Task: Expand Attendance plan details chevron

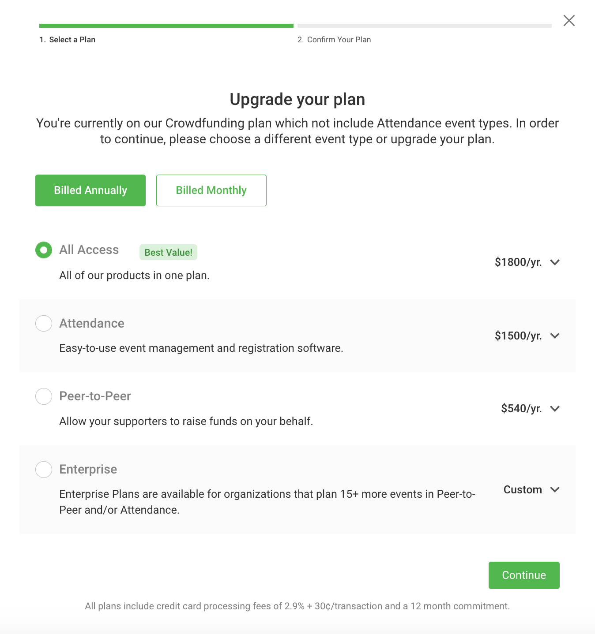Action: (555, 336)
